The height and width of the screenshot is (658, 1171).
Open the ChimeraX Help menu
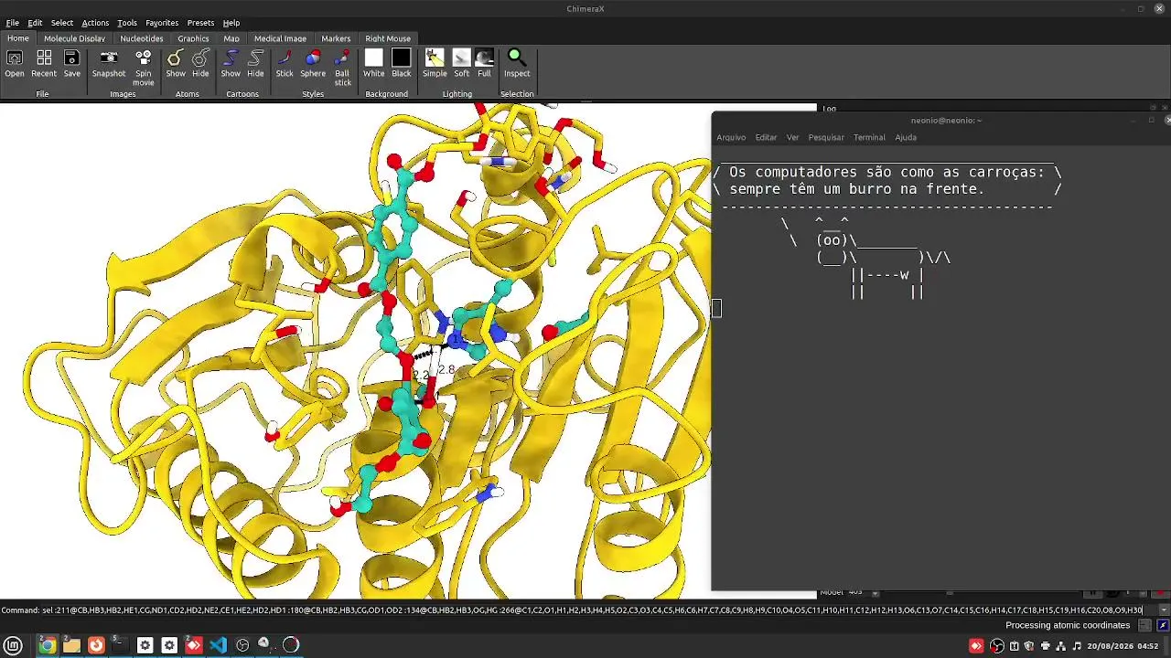pos(231,23)
